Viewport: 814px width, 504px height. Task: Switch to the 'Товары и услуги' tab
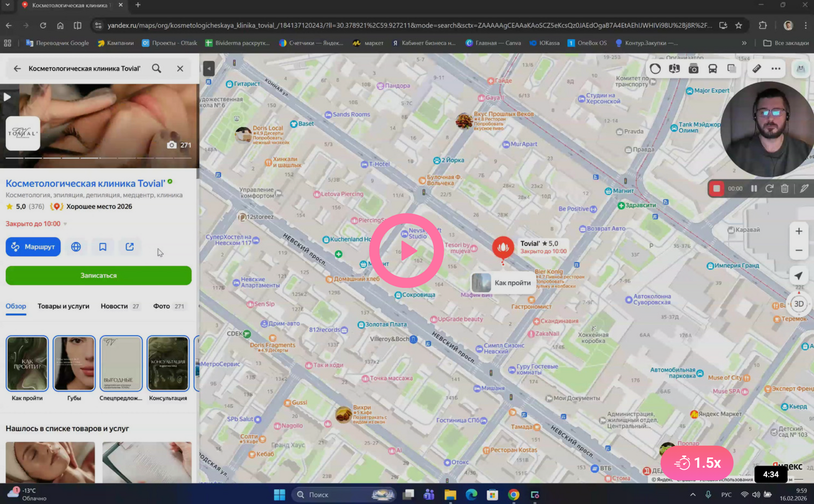coord(63,306)
